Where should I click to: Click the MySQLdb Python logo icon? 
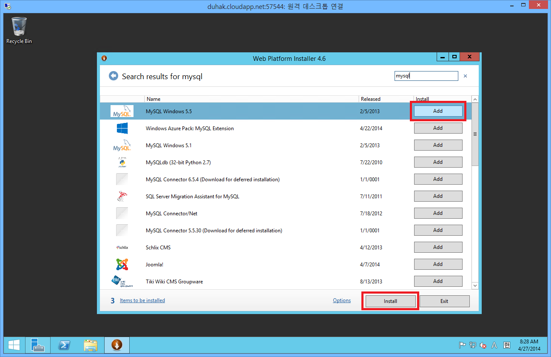click(122, 162)
